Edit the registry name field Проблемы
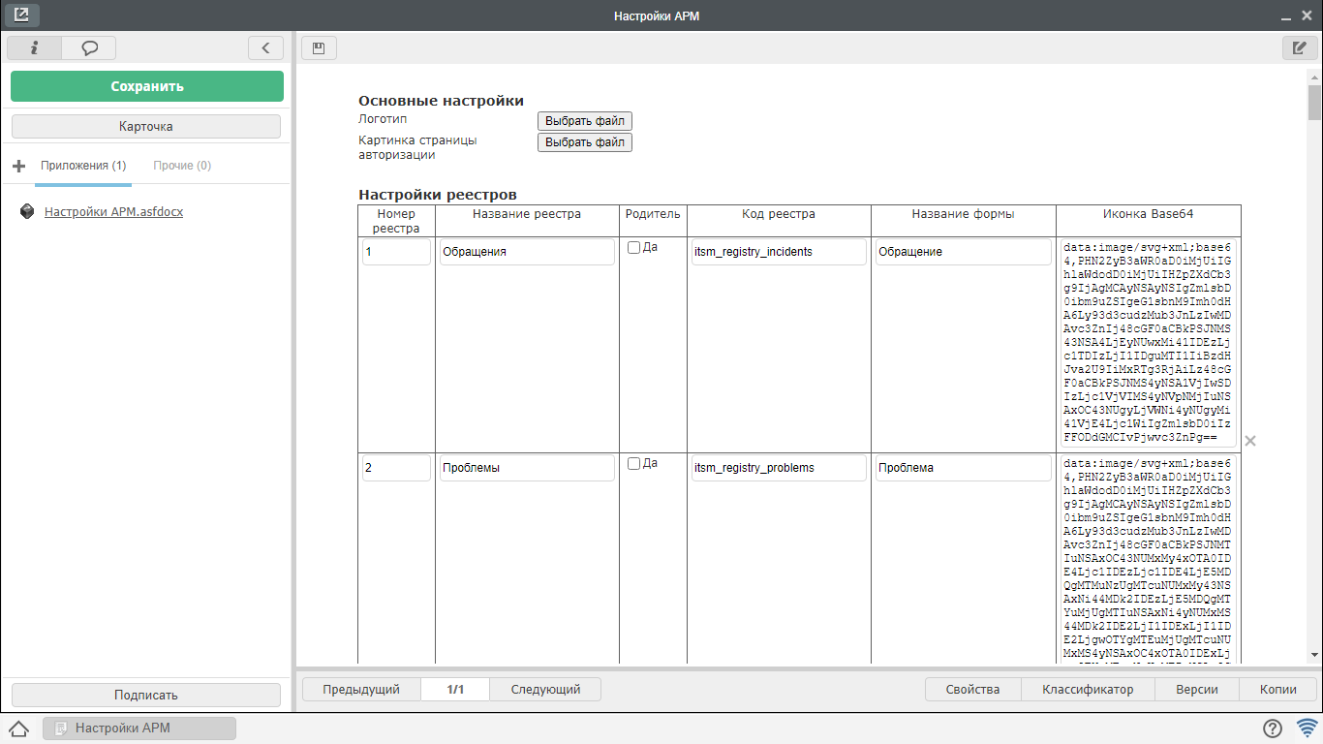 click(527, 468)
